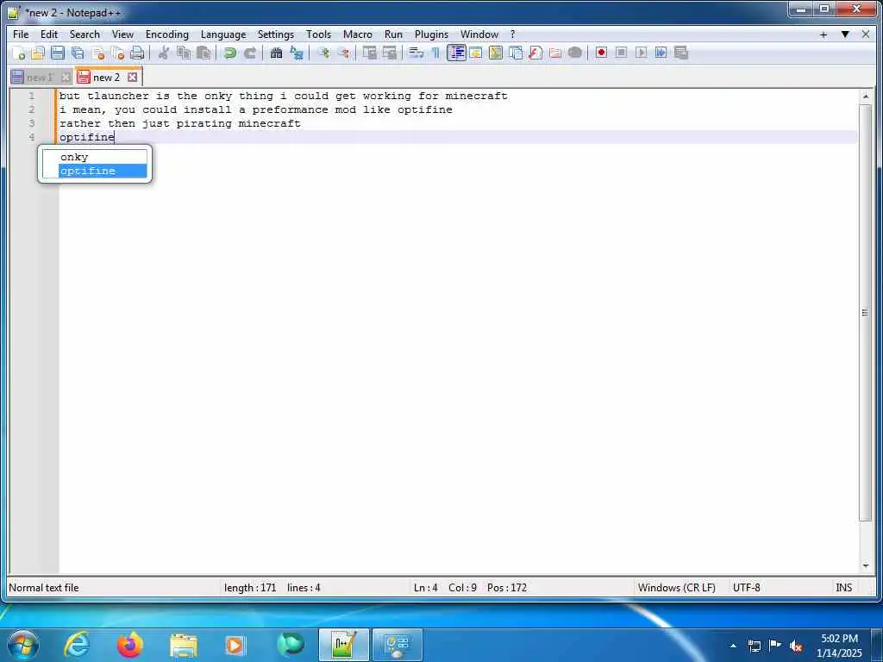Image resolution: width=883 pixels, height=662 pixels.
Task: Open the Function List panel icon
Action: (x=535, y=53)
